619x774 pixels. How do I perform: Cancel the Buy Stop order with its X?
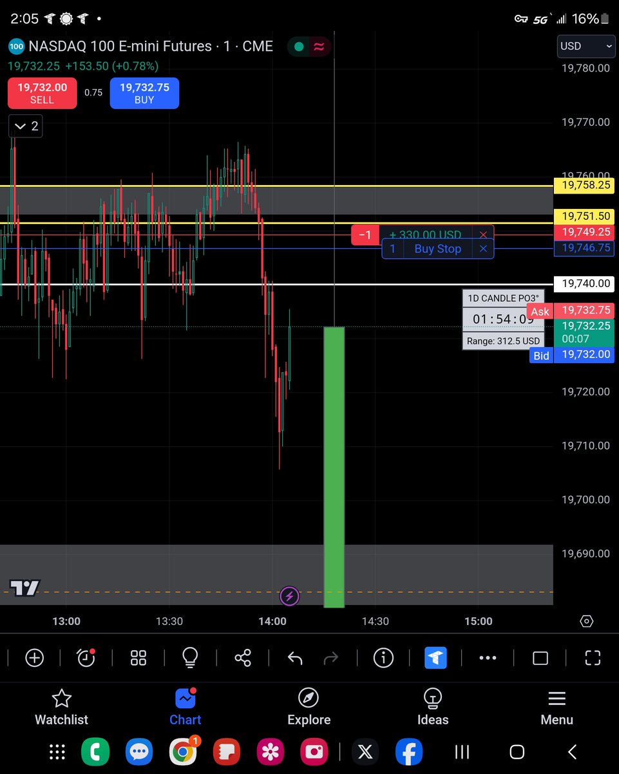click(x=483, y=249)
